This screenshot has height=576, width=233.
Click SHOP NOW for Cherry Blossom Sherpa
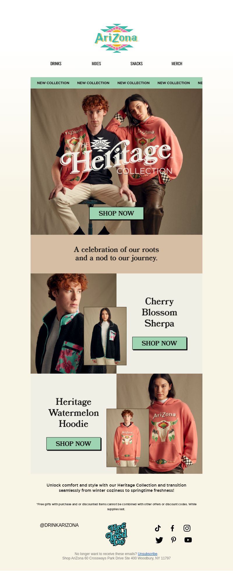160,343
